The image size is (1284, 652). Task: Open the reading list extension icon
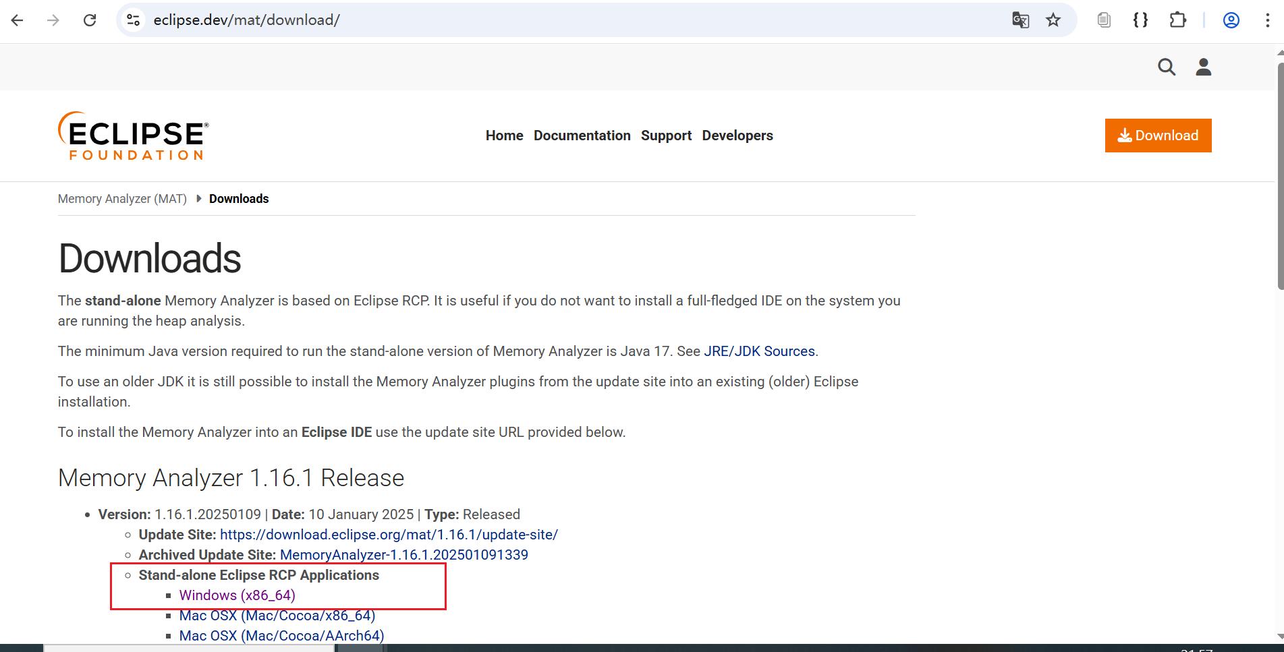pos(1104,20)
